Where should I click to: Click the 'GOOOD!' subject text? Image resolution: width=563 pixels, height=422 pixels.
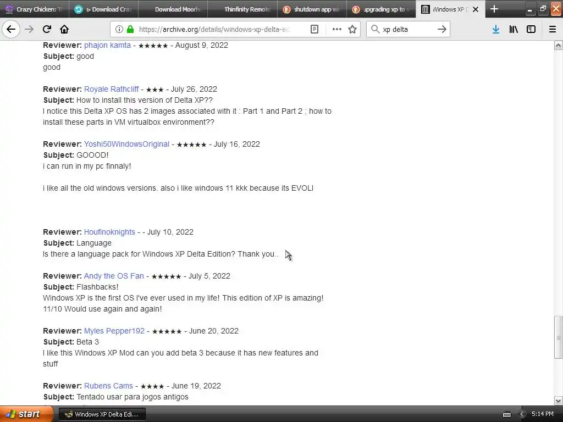[x=92, y=155]
